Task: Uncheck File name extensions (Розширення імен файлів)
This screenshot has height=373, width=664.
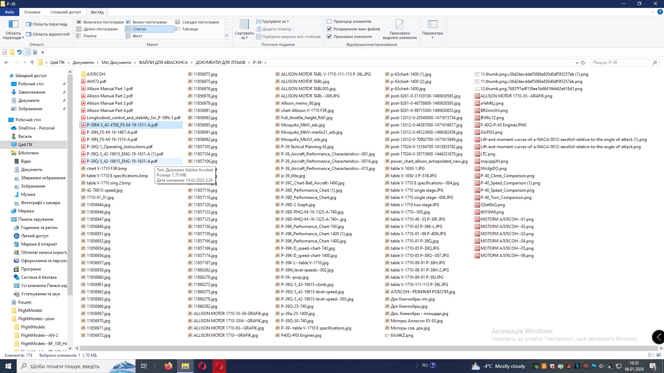Action: pos(329,29)
